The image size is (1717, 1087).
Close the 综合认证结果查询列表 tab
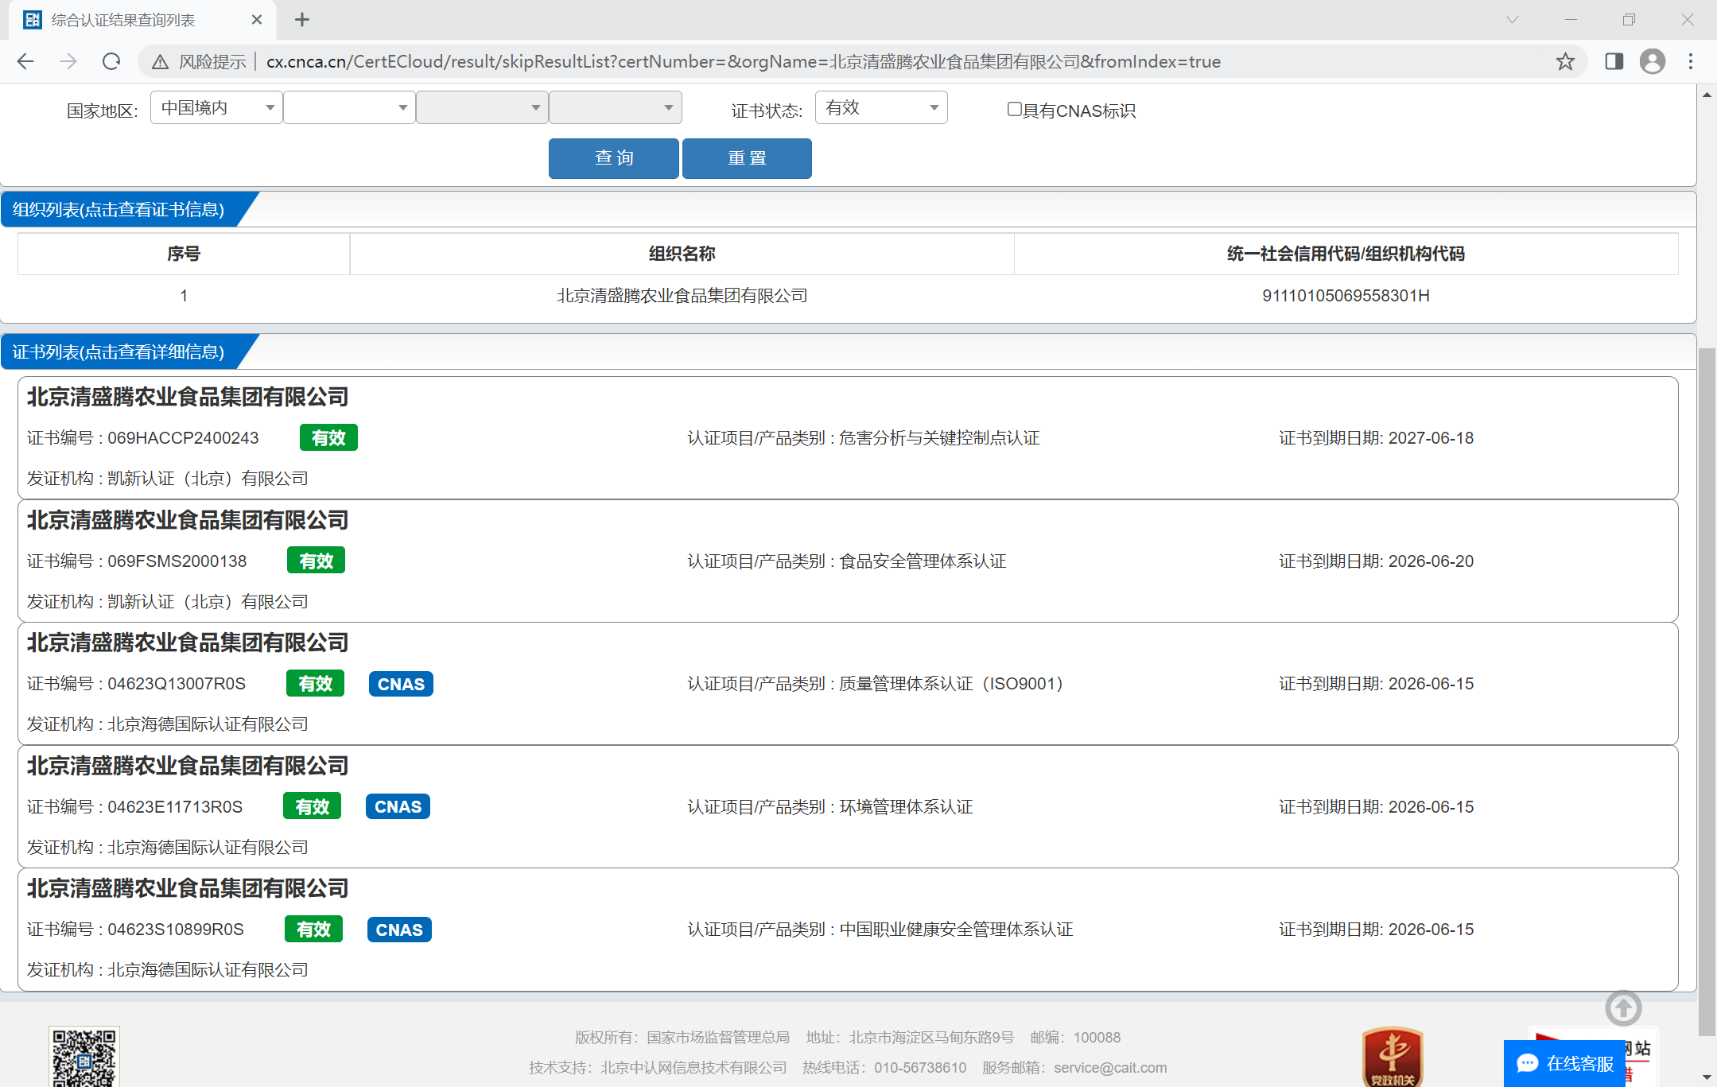257,20
